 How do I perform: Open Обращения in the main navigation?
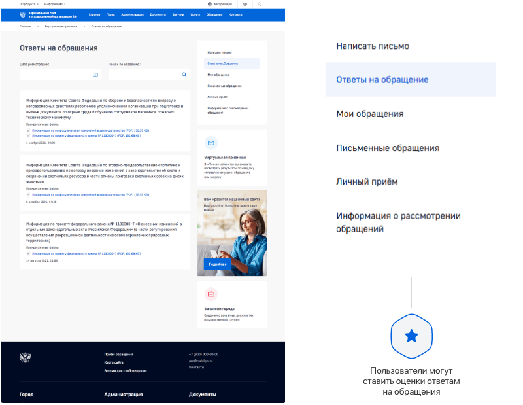pos(214,14)
